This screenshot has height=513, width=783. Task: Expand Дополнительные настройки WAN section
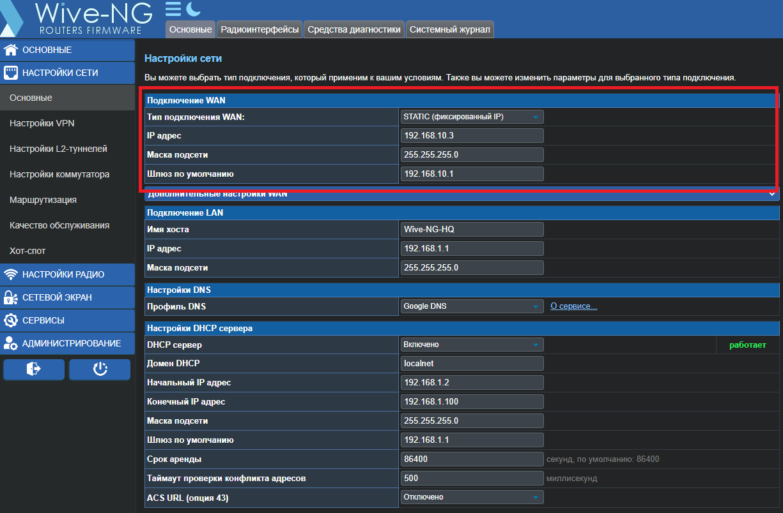(x=462, y=194)
